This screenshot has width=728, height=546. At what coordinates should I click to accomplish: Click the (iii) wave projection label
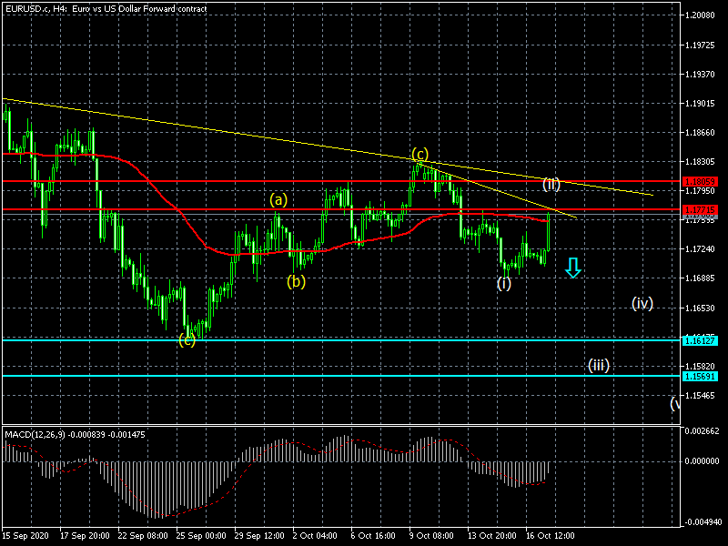[597, 366]
